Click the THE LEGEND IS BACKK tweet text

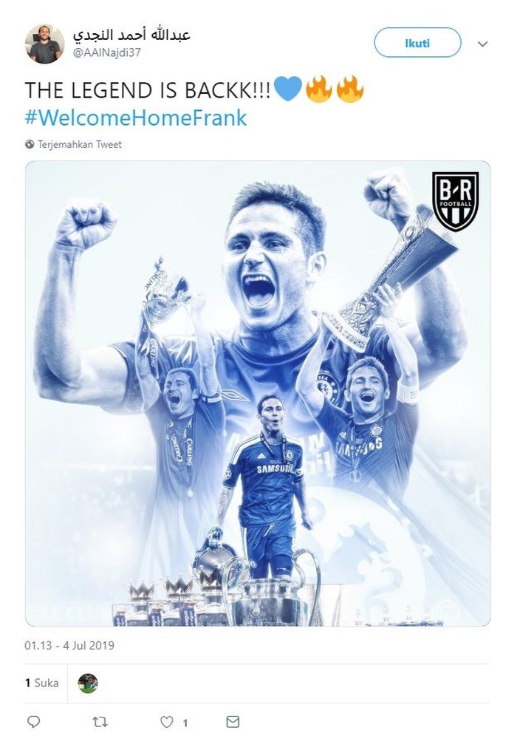147,90
